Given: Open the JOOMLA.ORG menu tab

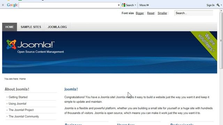Looking at the screenshot, I should 57,27.
